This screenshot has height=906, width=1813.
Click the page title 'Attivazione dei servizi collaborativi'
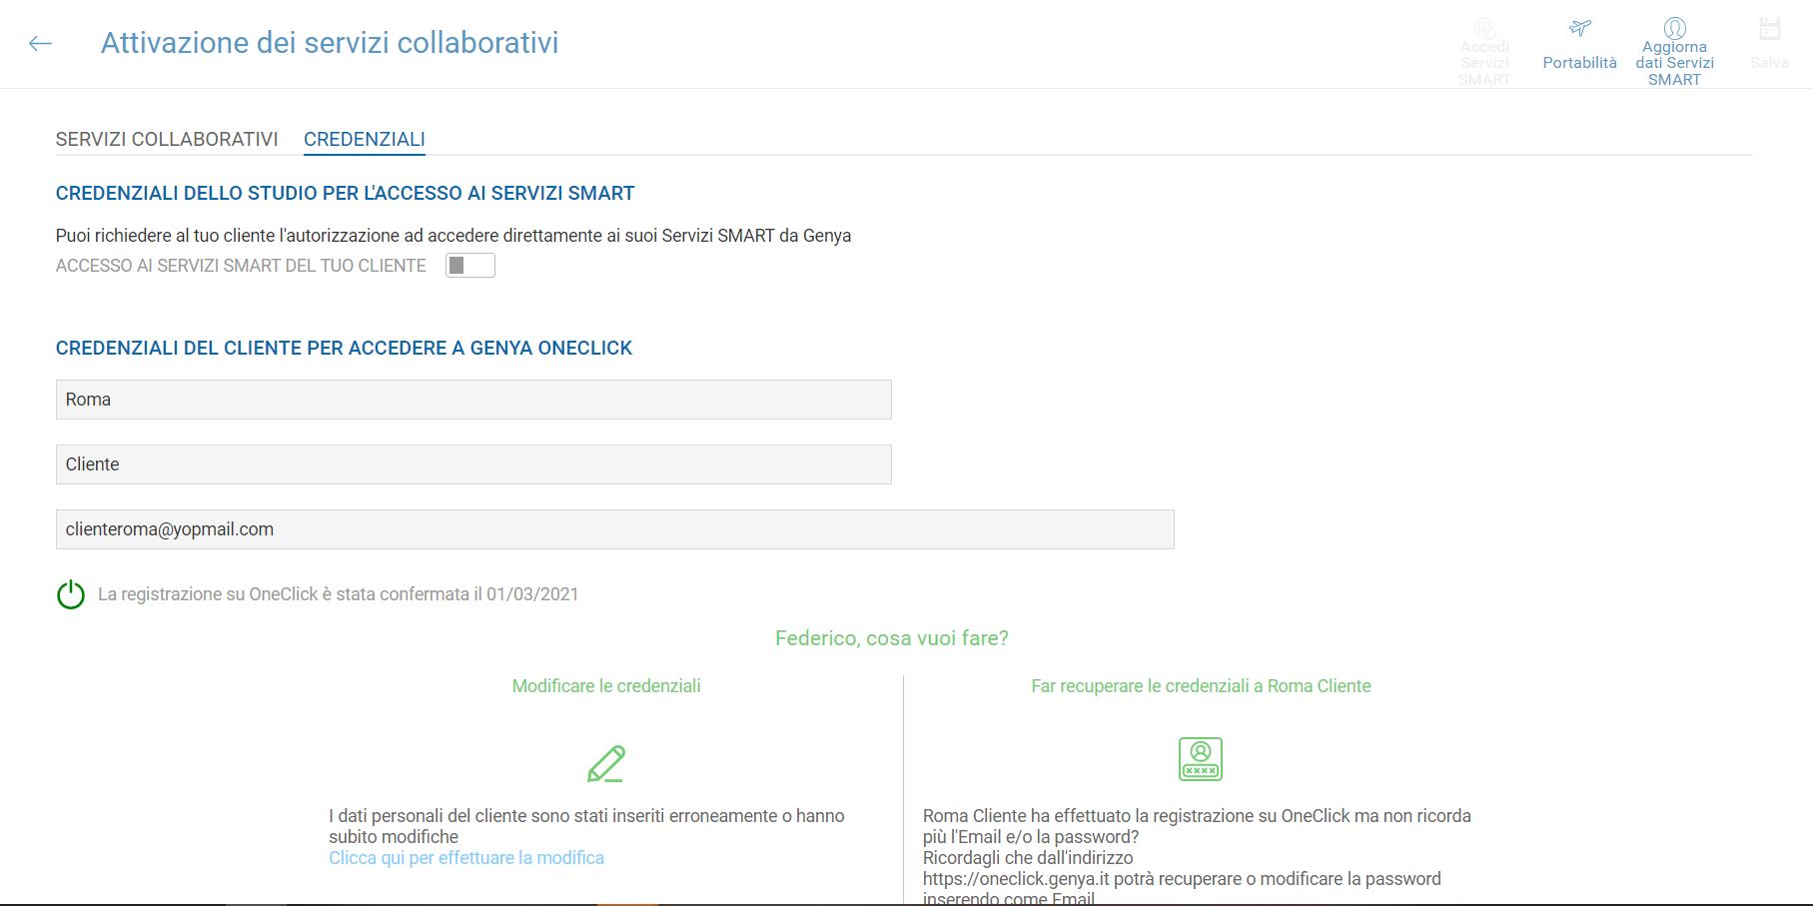(x=330, y=43)
